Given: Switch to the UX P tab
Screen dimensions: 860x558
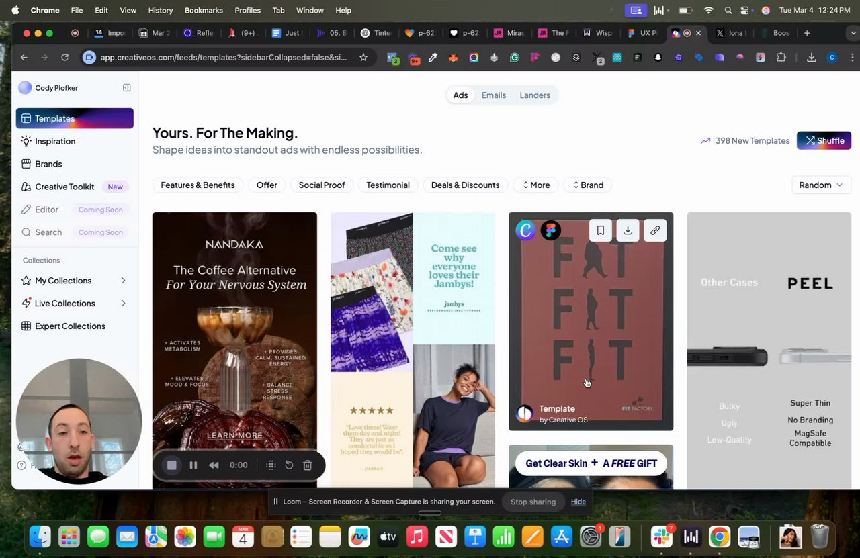Looking at the screenshot, I should tap(644, 33).
